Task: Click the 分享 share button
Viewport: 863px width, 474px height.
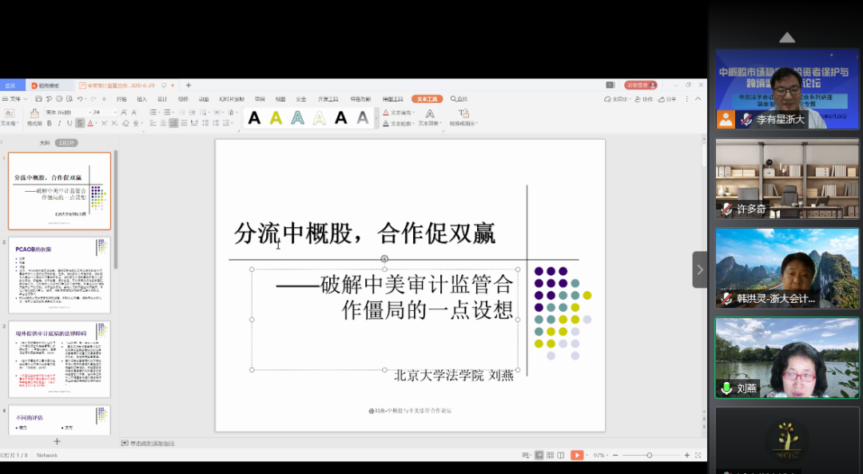Action: (667, 99)
